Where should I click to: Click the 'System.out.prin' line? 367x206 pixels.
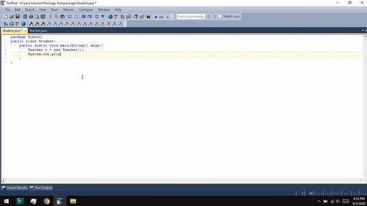pos(44,54)
